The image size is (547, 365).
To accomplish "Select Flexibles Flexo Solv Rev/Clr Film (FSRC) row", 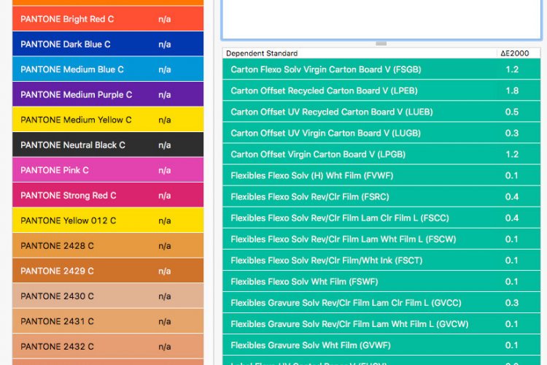I will pos(381,196).
